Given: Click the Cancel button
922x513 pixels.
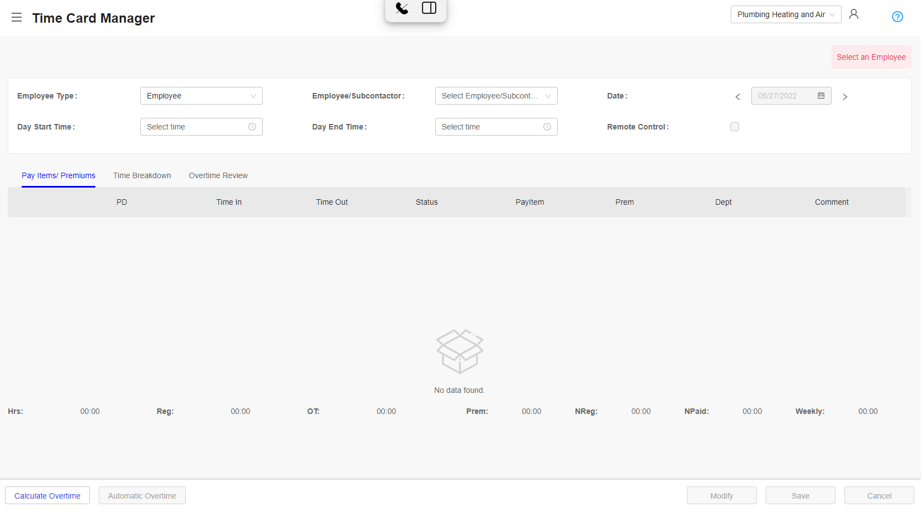Looking at the screenshot, I should tap(879, 496).
